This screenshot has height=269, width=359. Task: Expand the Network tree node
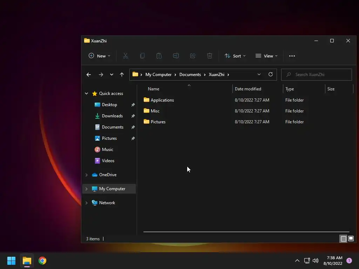click(x=87, y=203)
